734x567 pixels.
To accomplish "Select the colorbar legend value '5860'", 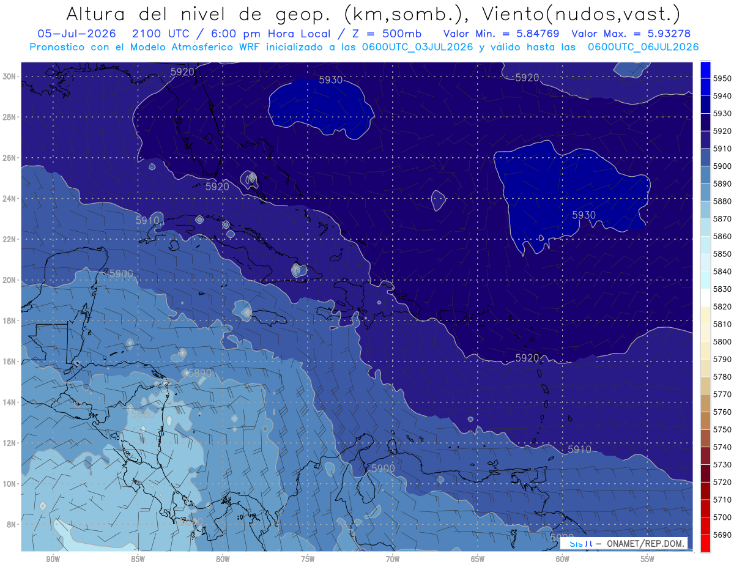I will (x=722, y=236).
